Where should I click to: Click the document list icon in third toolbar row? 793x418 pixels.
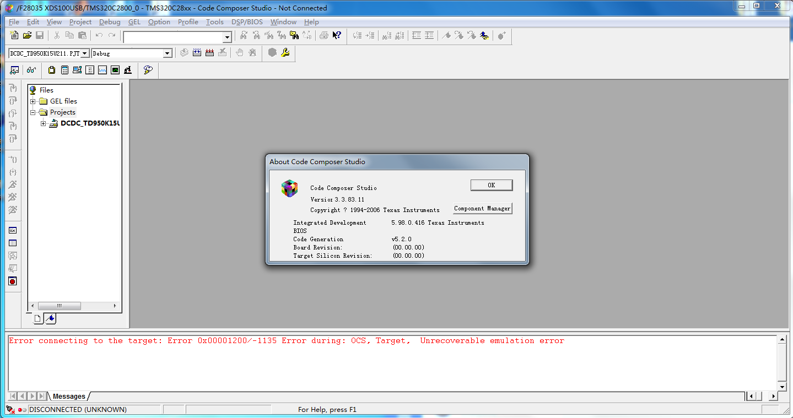(90, 70)
